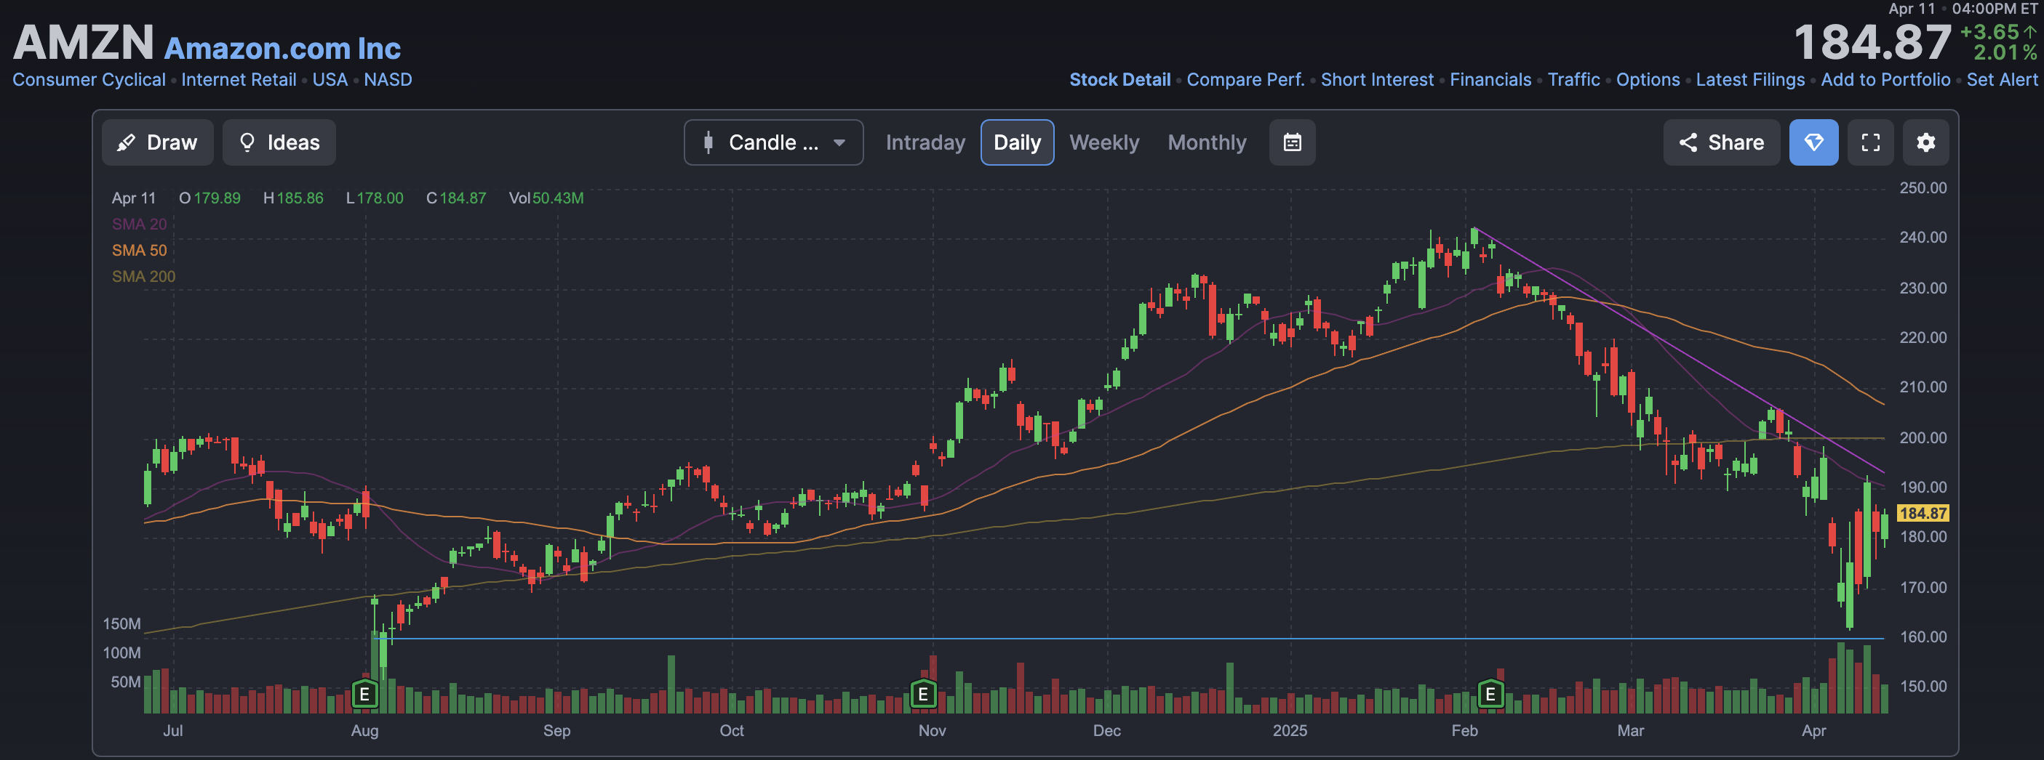Select the Daily timeframe tab
Viewport: 2044px width, 760px height.
[x=1017, y=142]
